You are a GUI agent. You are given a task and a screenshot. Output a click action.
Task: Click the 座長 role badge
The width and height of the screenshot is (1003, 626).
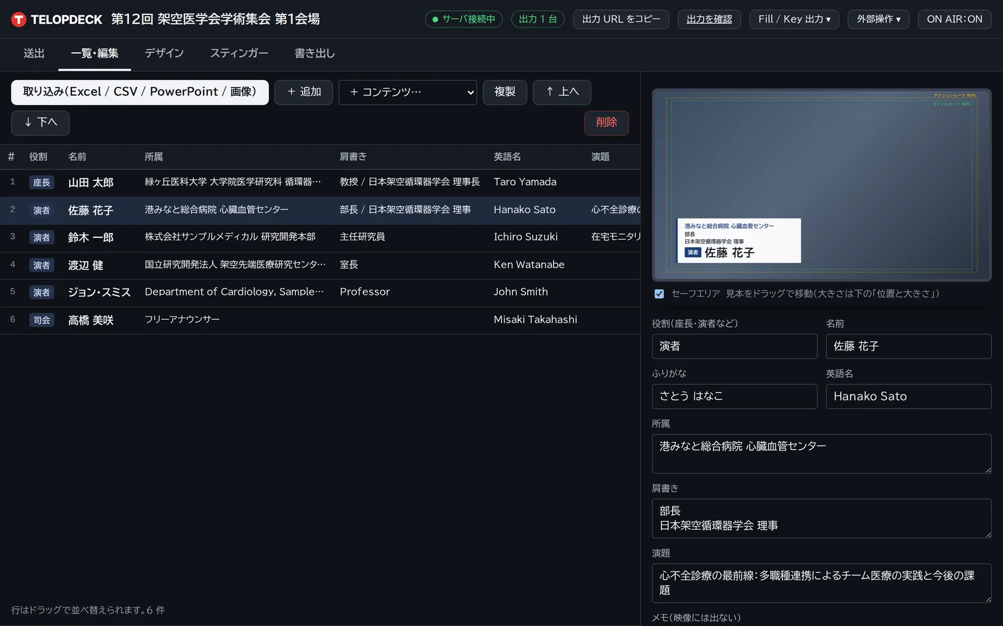point(42,183)
